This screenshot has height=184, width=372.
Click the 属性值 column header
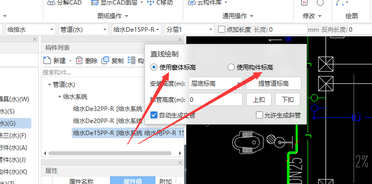(133, 181)
